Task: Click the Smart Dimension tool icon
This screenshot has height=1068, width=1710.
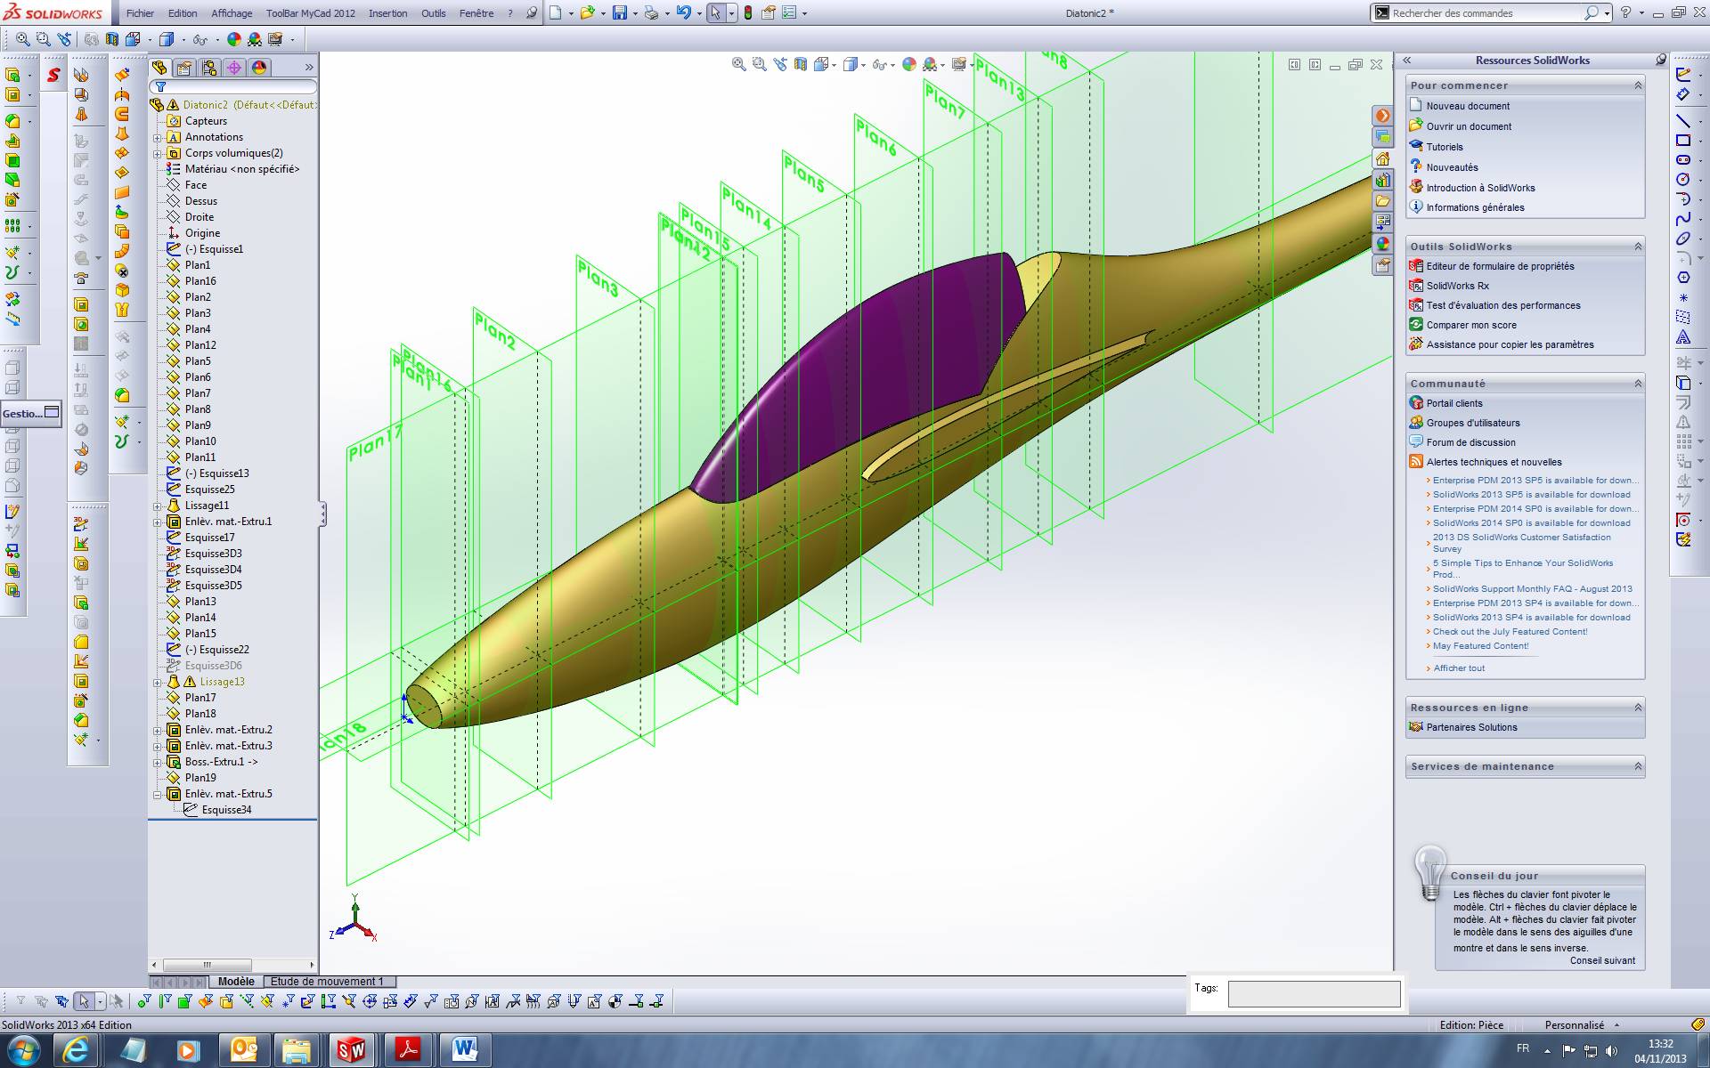Action: click(1682, 93)
